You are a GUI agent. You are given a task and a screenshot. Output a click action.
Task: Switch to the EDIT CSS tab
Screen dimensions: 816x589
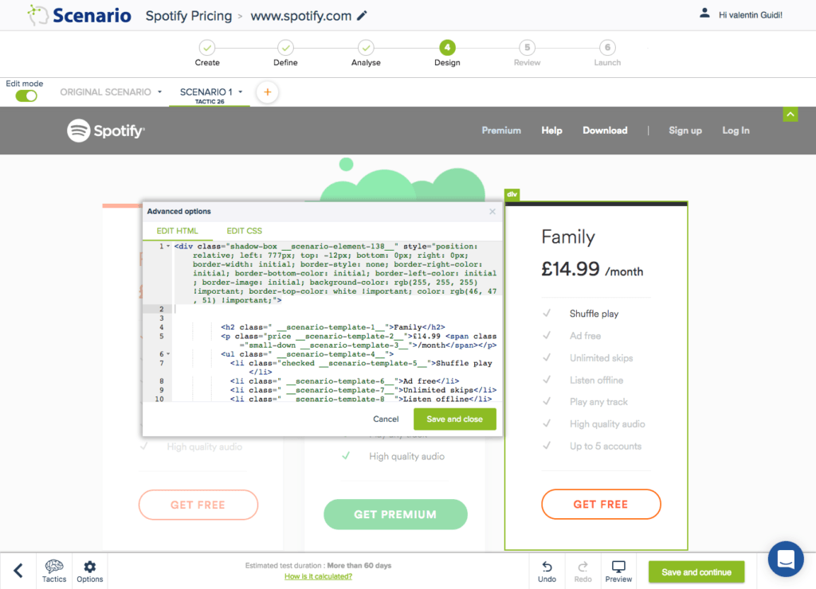pos(244,231)
